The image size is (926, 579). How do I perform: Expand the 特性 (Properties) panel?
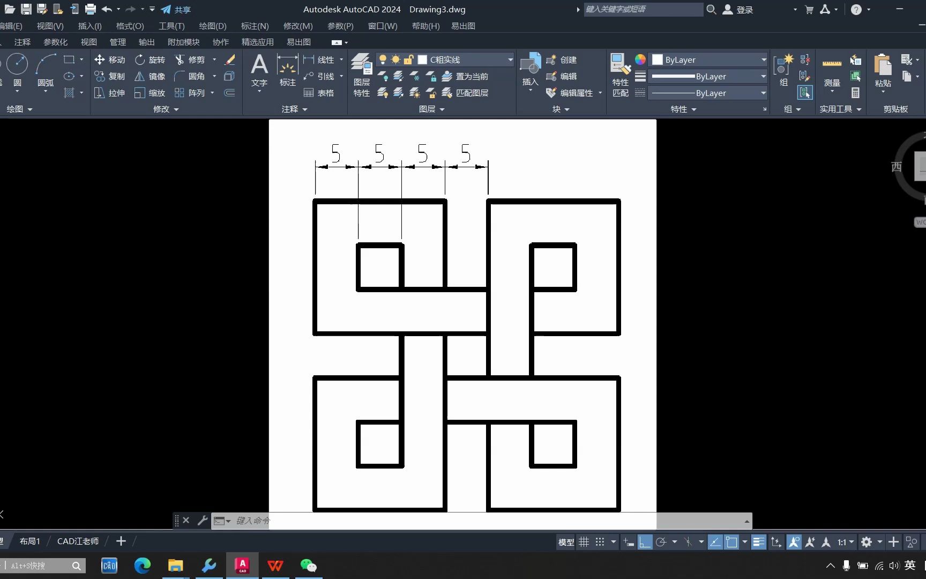pyautogui.click(x=684, y=109)
